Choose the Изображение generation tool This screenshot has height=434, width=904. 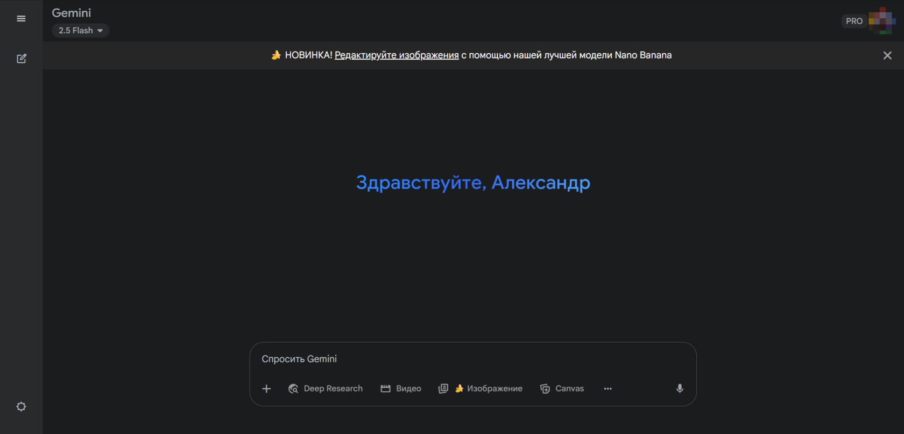tap(481, 388)
